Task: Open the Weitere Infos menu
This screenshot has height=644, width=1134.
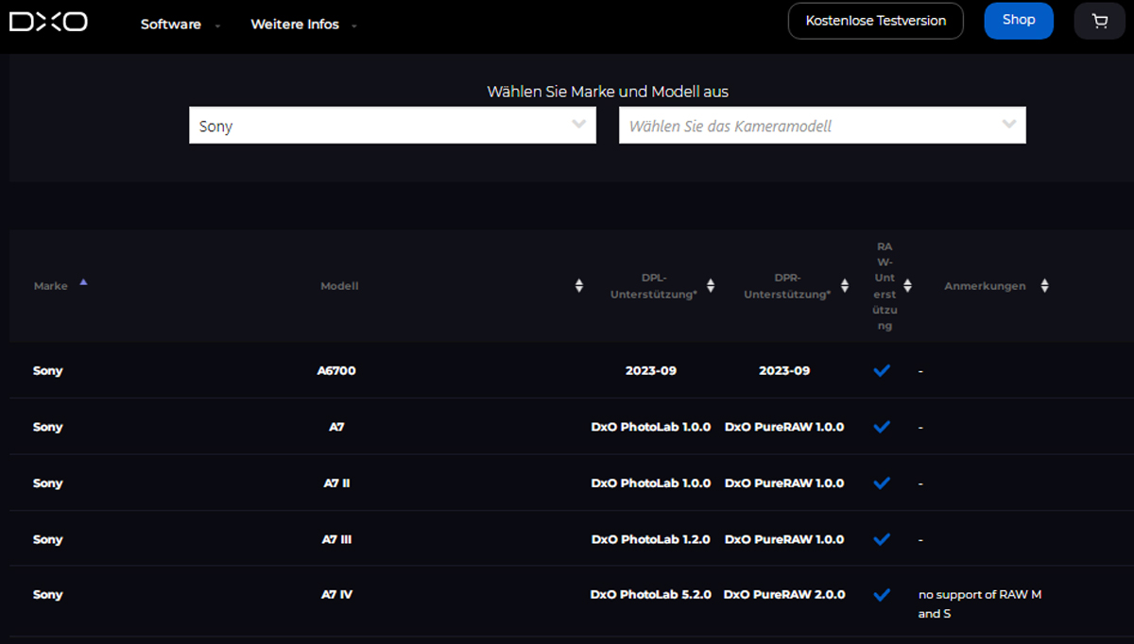Action: 303,25
